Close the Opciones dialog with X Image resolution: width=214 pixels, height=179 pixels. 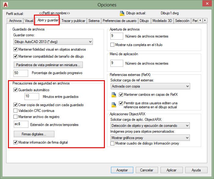pos(207,4)
